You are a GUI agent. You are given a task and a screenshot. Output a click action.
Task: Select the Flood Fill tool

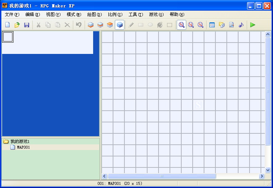160,25
